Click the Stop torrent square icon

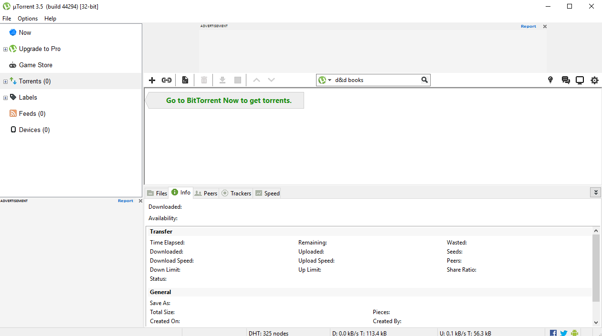(238, 80)
